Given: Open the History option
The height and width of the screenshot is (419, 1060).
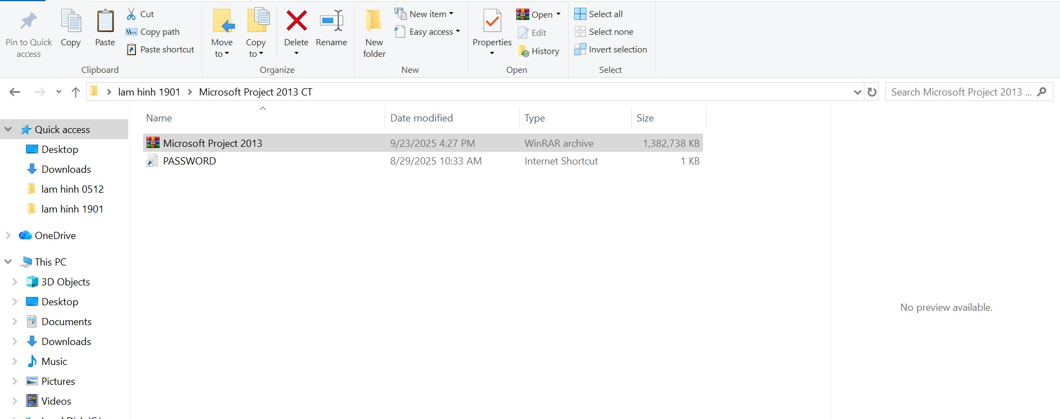Looking at the screenshot, I should (539, 51).
